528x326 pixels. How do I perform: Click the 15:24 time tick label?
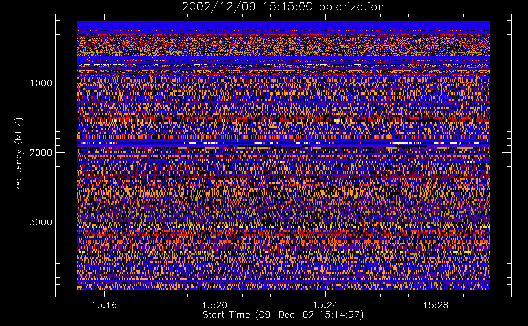325,305
